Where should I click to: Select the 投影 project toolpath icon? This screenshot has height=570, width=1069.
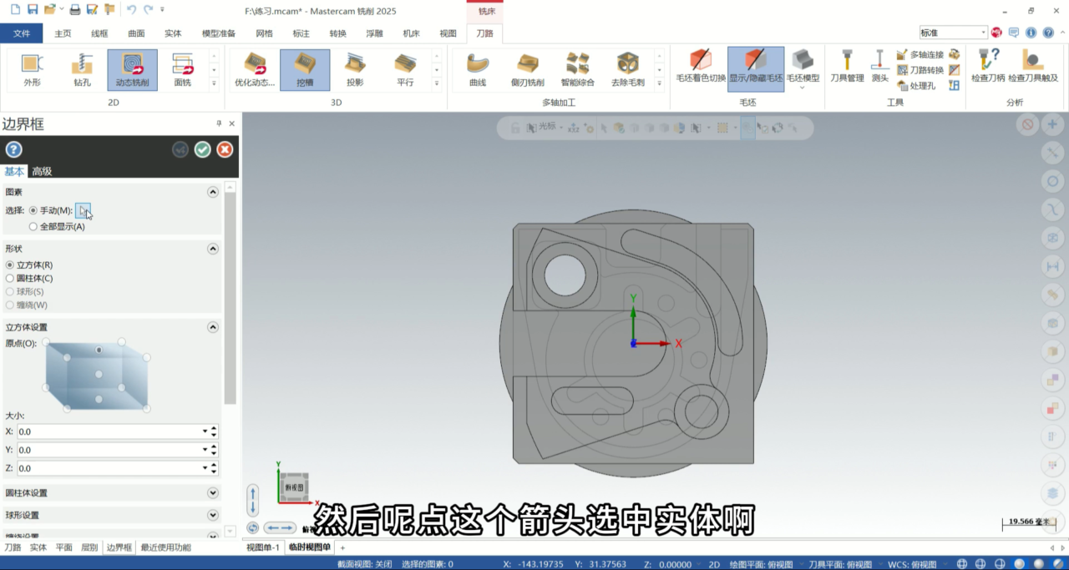tap(355, 70)
